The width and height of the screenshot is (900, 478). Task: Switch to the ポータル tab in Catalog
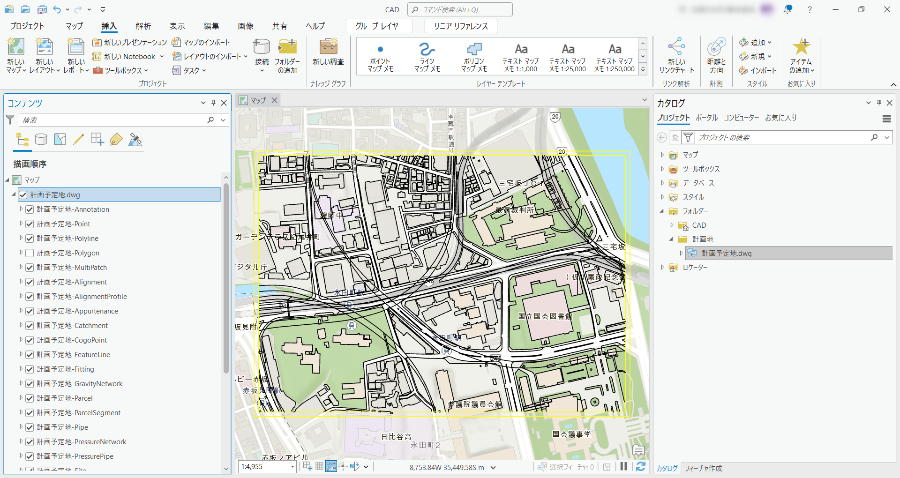(x=706, y=118)
